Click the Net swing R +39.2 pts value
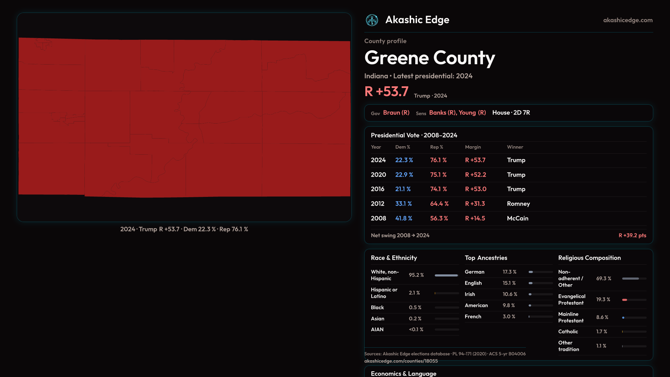Viewport: 670px width, 377px height. 632,236
